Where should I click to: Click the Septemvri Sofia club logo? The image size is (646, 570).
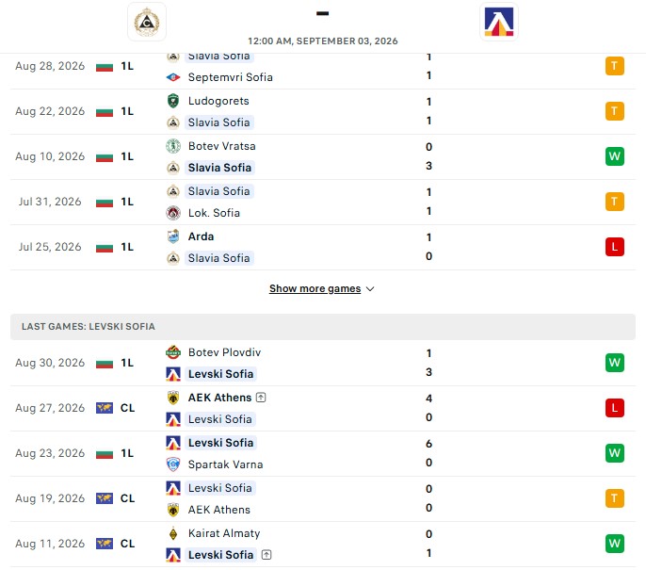click(x=173, y=77)
